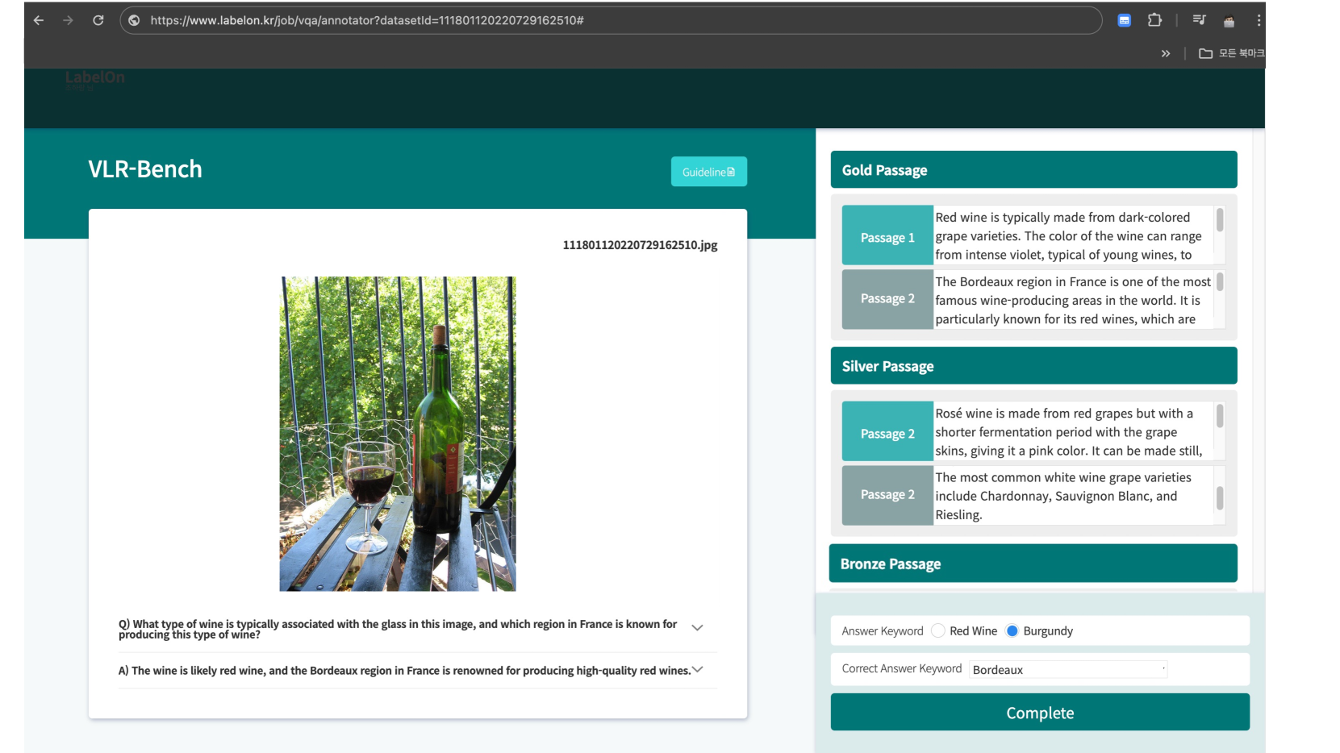Open the Extensions puzzle-piece menu
The height and width of the screenshot is (753, 1340).
coord(1154,20)
